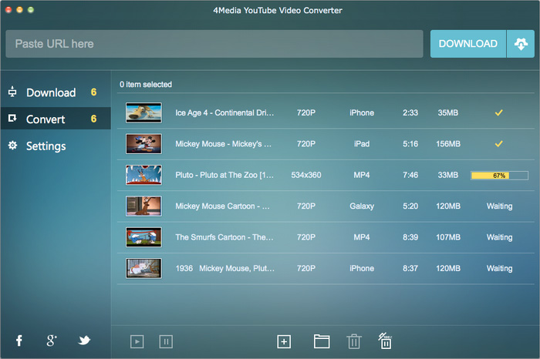This screenshot has width=540, height=359.
Task: Switch to the Download tab
Action: (51, 92)
